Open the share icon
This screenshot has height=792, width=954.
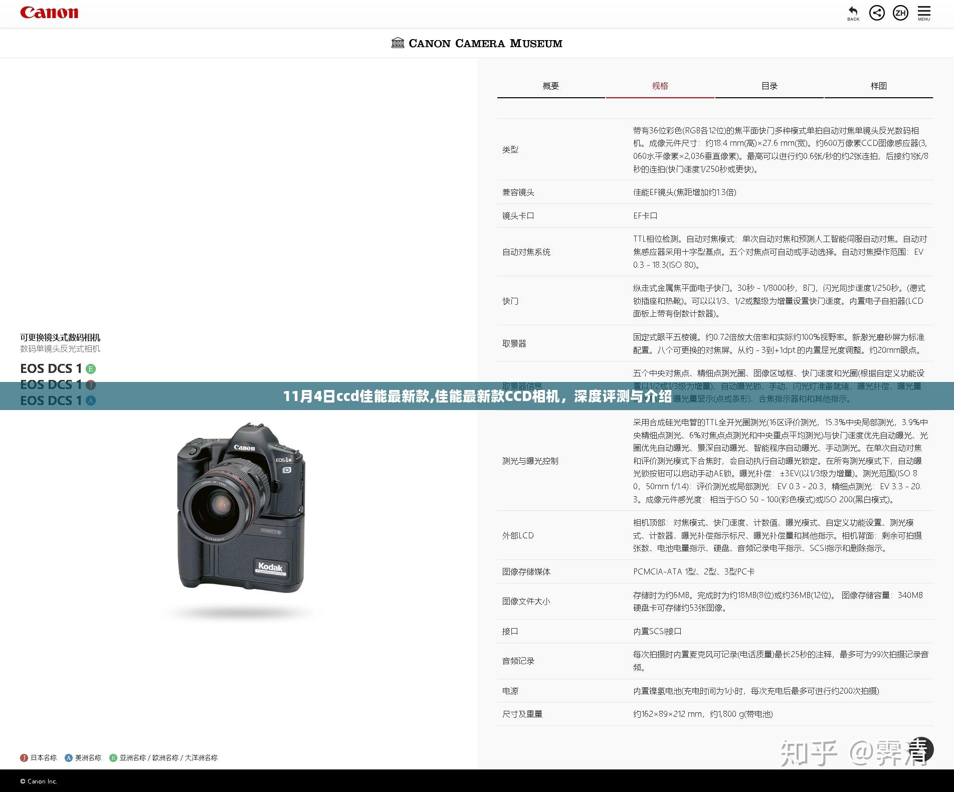point(877,13)
